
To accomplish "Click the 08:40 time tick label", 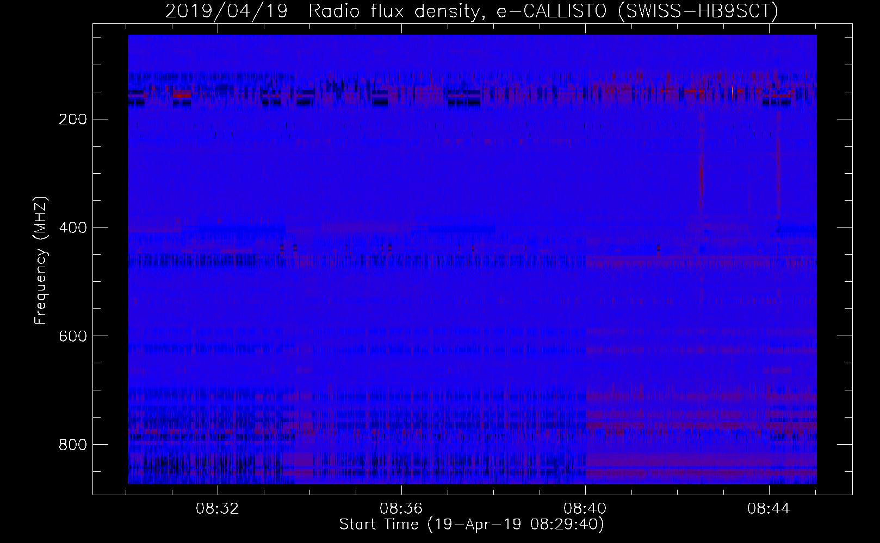I will coord(585,509).
